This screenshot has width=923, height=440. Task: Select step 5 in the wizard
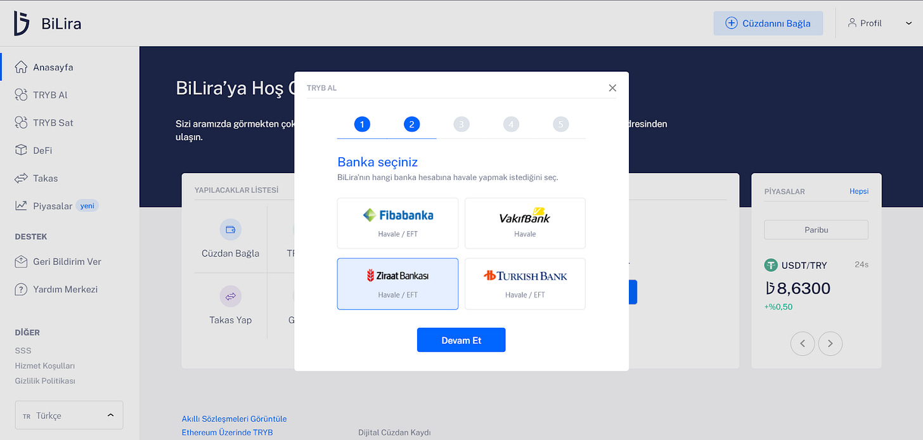(x=560, y=124)
